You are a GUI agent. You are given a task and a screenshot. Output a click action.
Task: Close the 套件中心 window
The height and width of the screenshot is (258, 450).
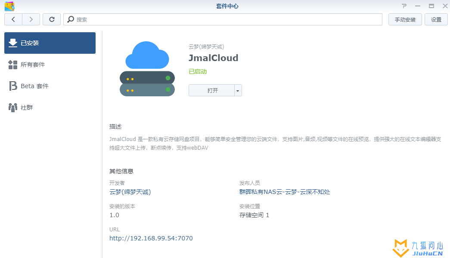[445, 6]
